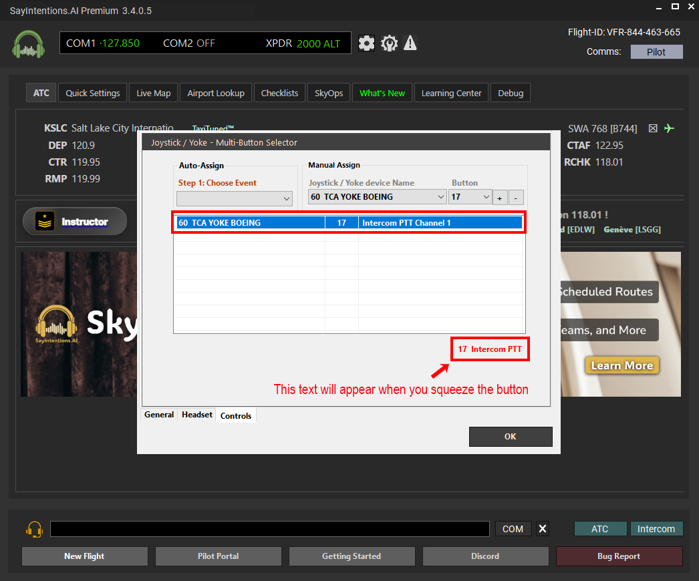699x581 pixels.
Task: Open the Live Map tab
Action: tap(153, 93)
